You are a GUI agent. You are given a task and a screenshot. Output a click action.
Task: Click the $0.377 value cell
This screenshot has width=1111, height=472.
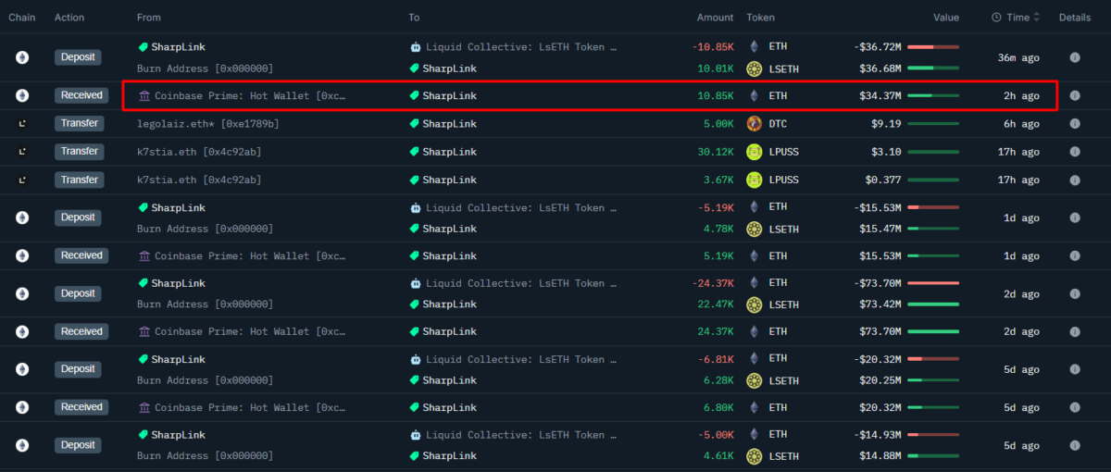882,180
